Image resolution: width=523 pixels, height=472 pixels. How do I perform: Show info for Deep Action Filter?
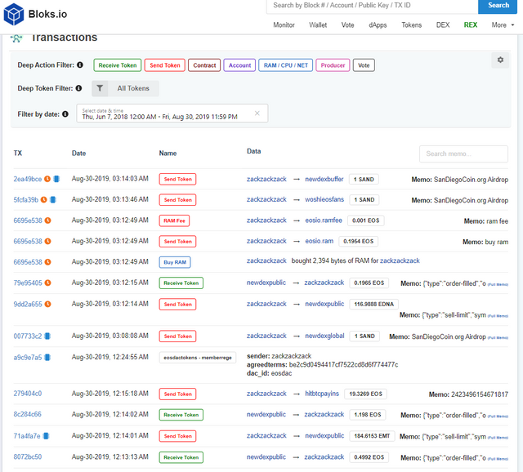pyautogui.click(x=80, y=65)
